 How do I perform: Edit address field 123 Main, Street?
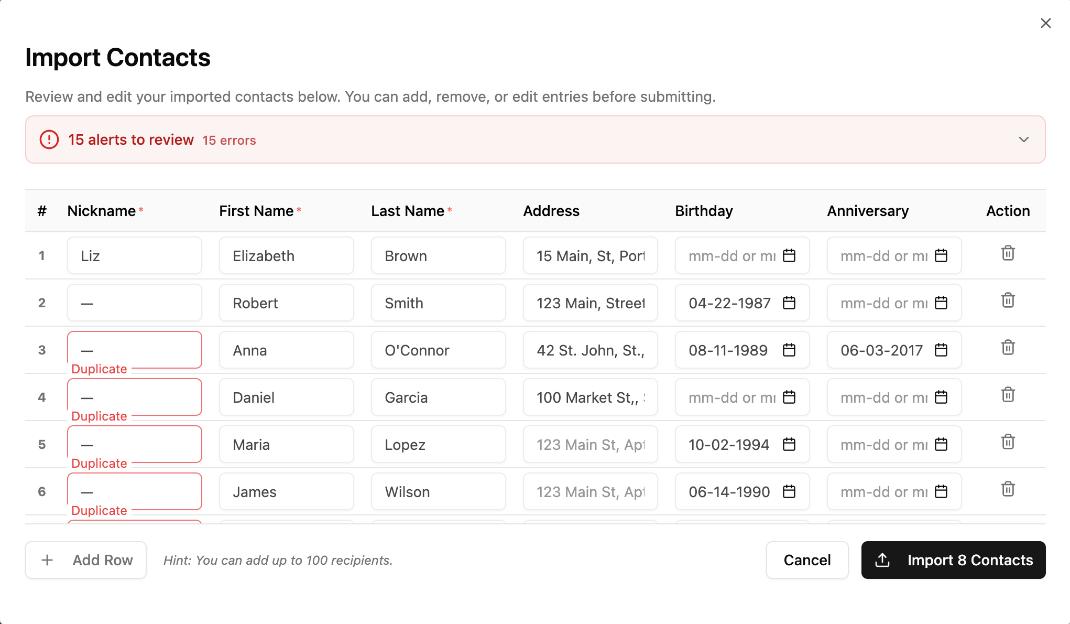coord(591,303)
